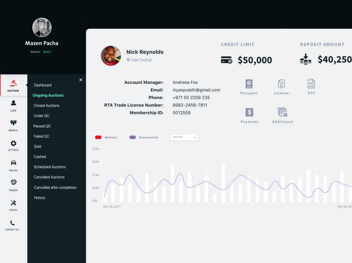Toggle Bid Activity on the chart
Viewport: 352px width, 263px height.
click(x=106, y=137)
